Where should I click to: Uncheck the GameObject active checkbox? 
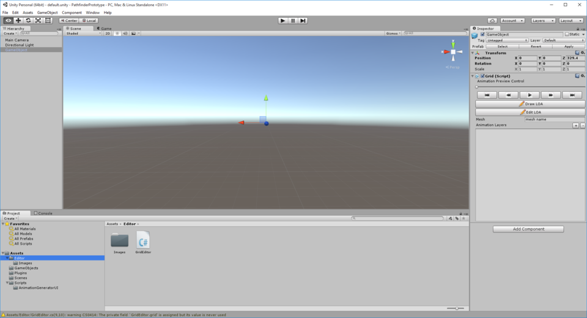pos(482,34)
